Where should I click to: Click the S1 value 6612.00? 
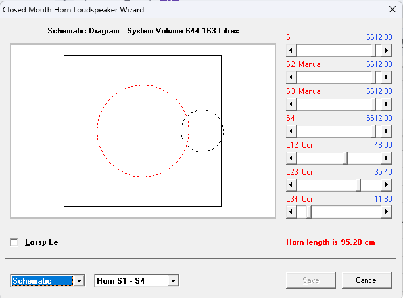tap(379, 37)
